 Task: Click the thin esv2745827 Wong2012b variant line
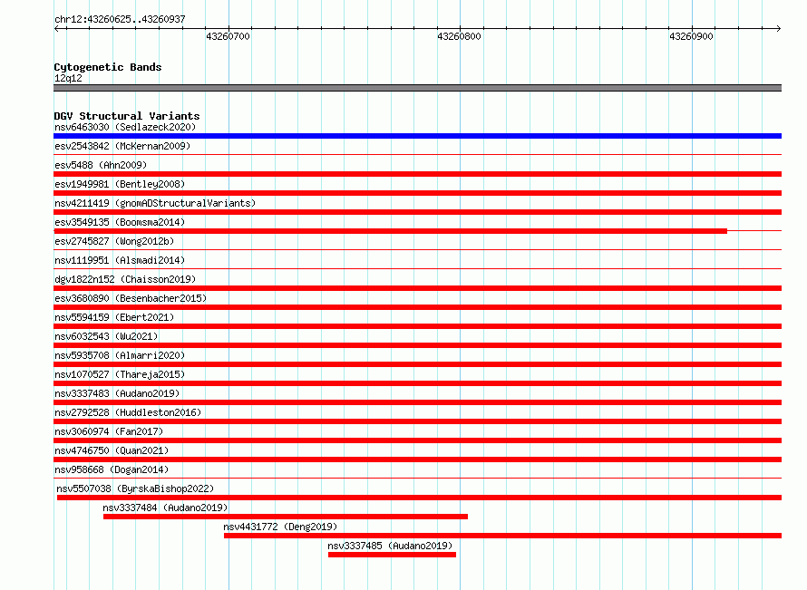click(x=417, y=249)
